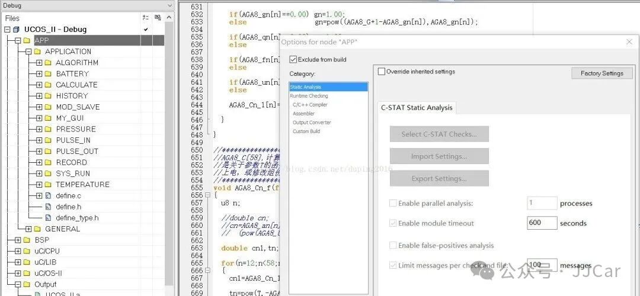Click the define.h header file icon
This screenshot has height=296, width=640.
pos(48,207)
